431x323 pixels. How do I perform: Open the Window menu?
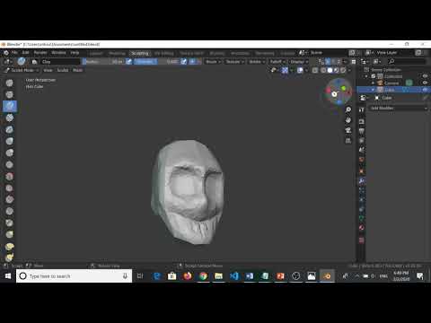pos(58,53)
